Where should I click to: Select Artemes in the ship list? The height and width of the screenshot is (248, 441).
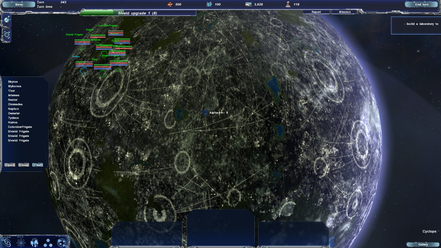pos(14,95)
